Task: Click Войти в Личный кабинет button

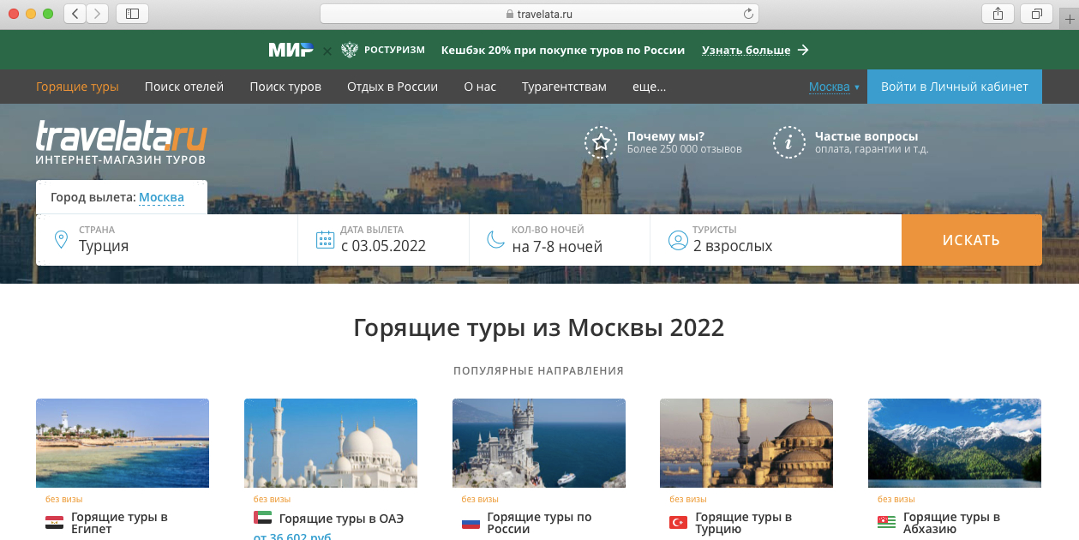Action: 954,87
